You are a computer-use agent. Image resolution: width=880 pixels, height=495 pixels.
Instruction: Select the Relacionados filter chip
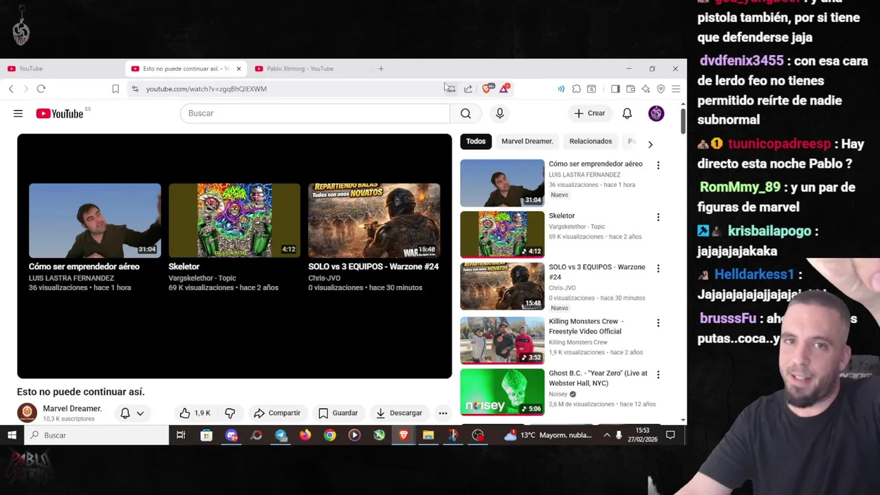point(591,142)
